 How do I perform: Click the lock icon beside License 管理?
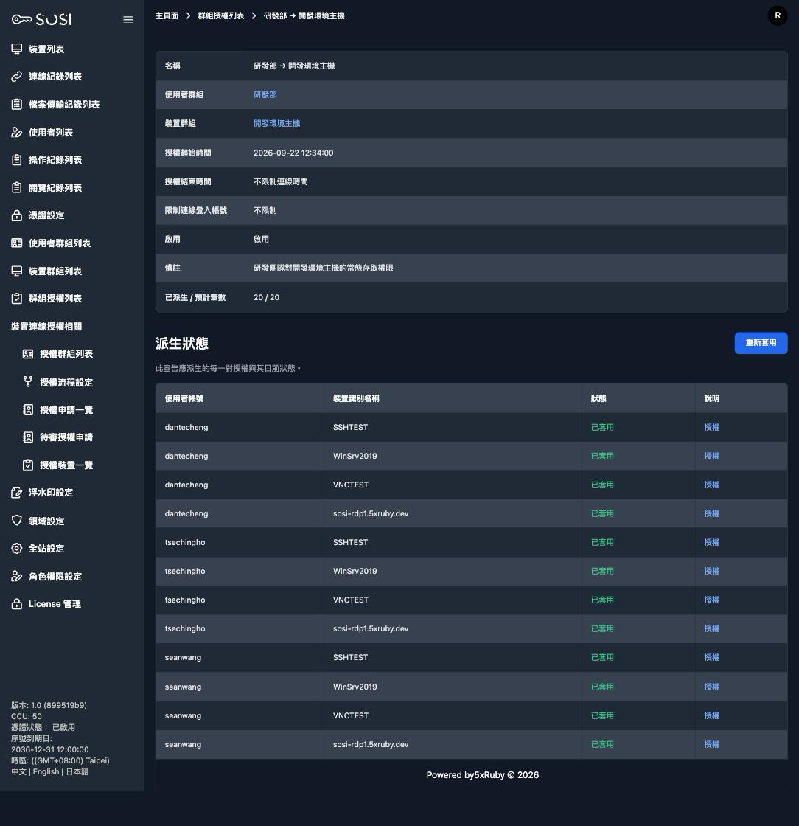click(x=17, y=604)
